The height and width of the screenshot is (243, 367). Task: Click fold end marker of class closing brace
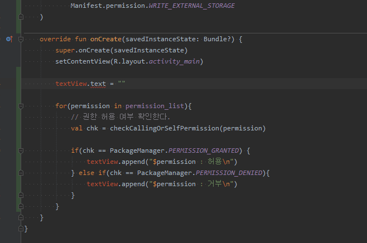point(21,229)
